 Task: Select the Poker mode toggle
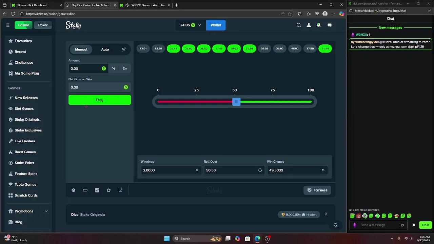point(43,25)
